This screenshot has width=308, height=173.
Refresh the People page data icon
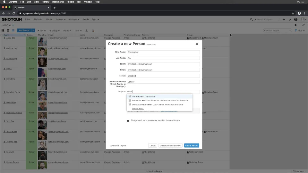coord(304,25)
